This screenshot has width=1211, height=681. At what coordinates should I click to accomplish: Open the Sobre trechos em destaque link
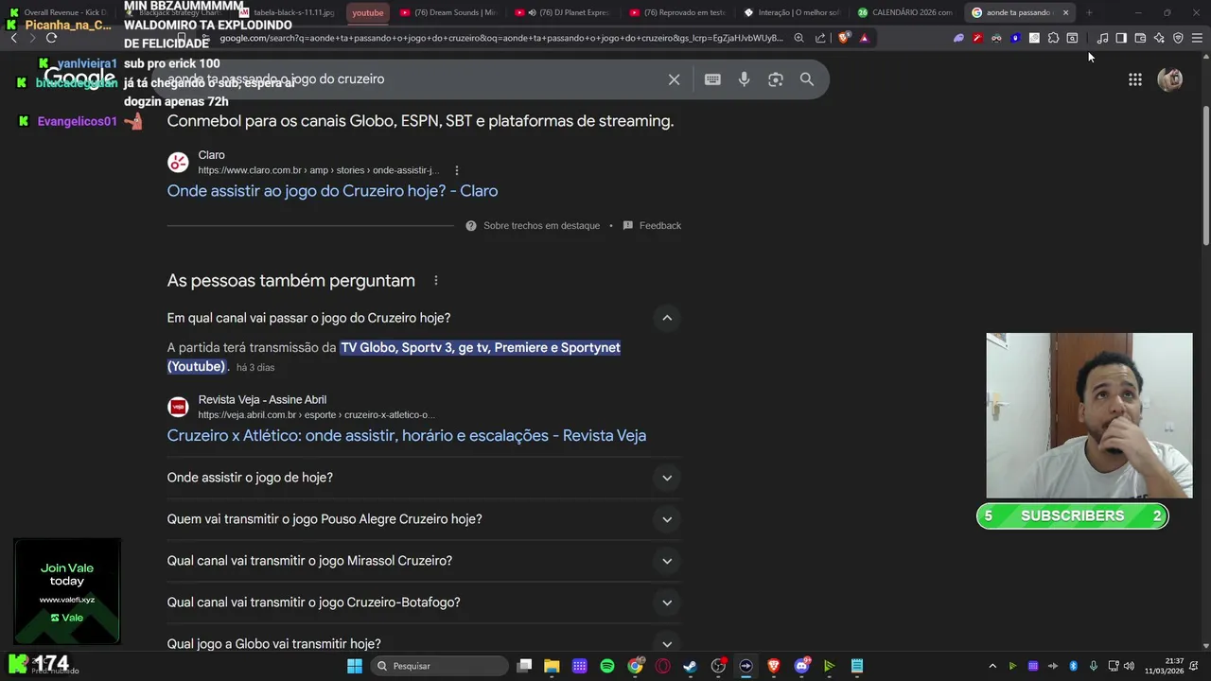pyautogui.click(x=541, y=226)
